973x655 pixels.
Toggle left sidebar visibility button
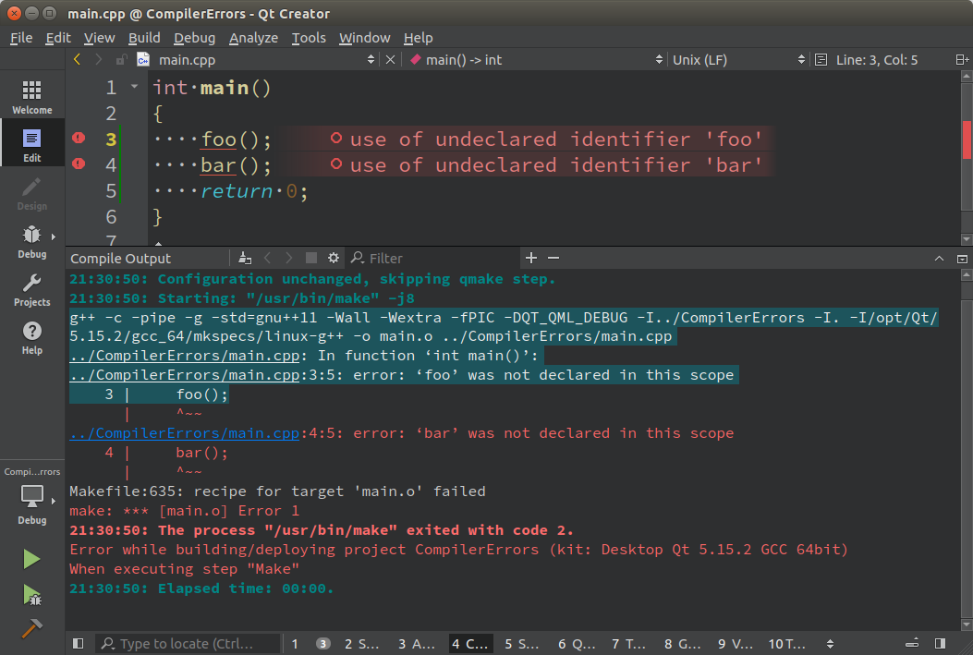click(78, 644)
